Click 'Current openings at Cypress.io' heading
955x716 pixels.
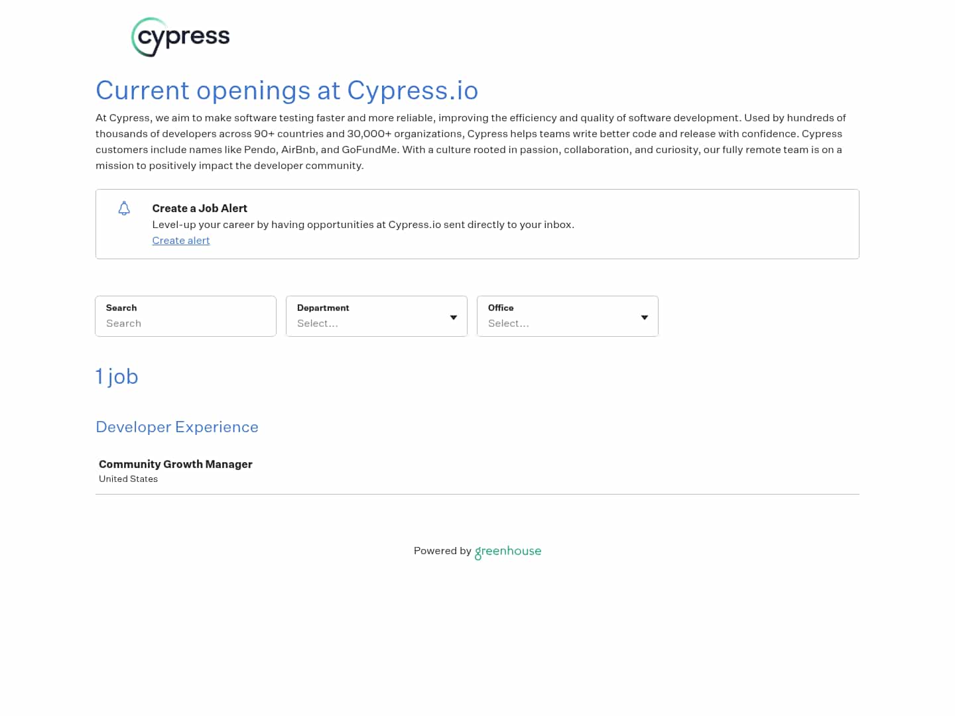click(287, 90)
